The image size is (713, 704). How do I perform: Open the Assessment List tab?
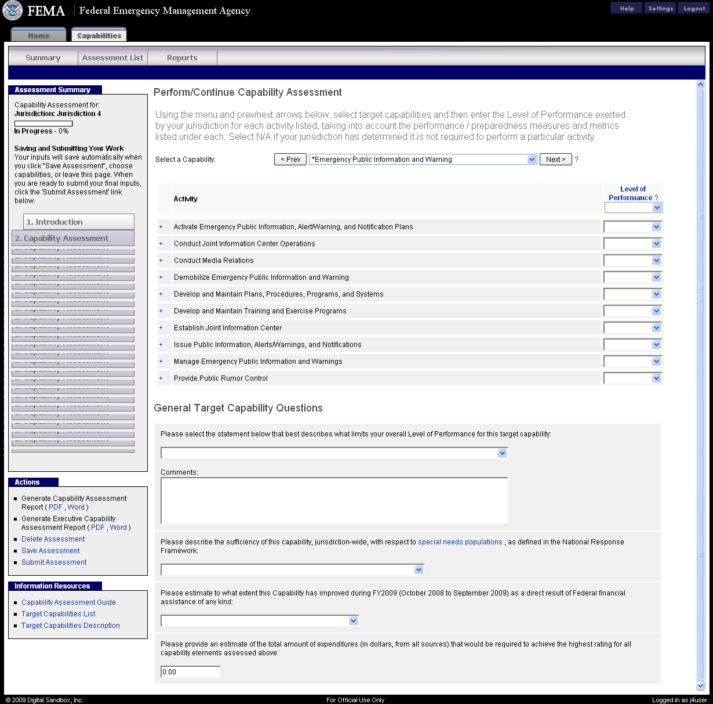pos(112,57)
